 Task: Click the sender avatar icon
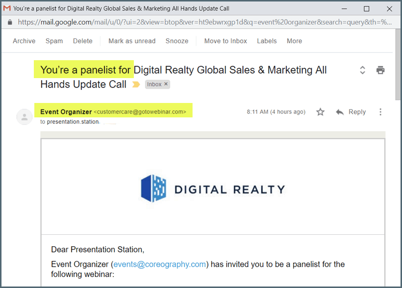tap(24, 117)
